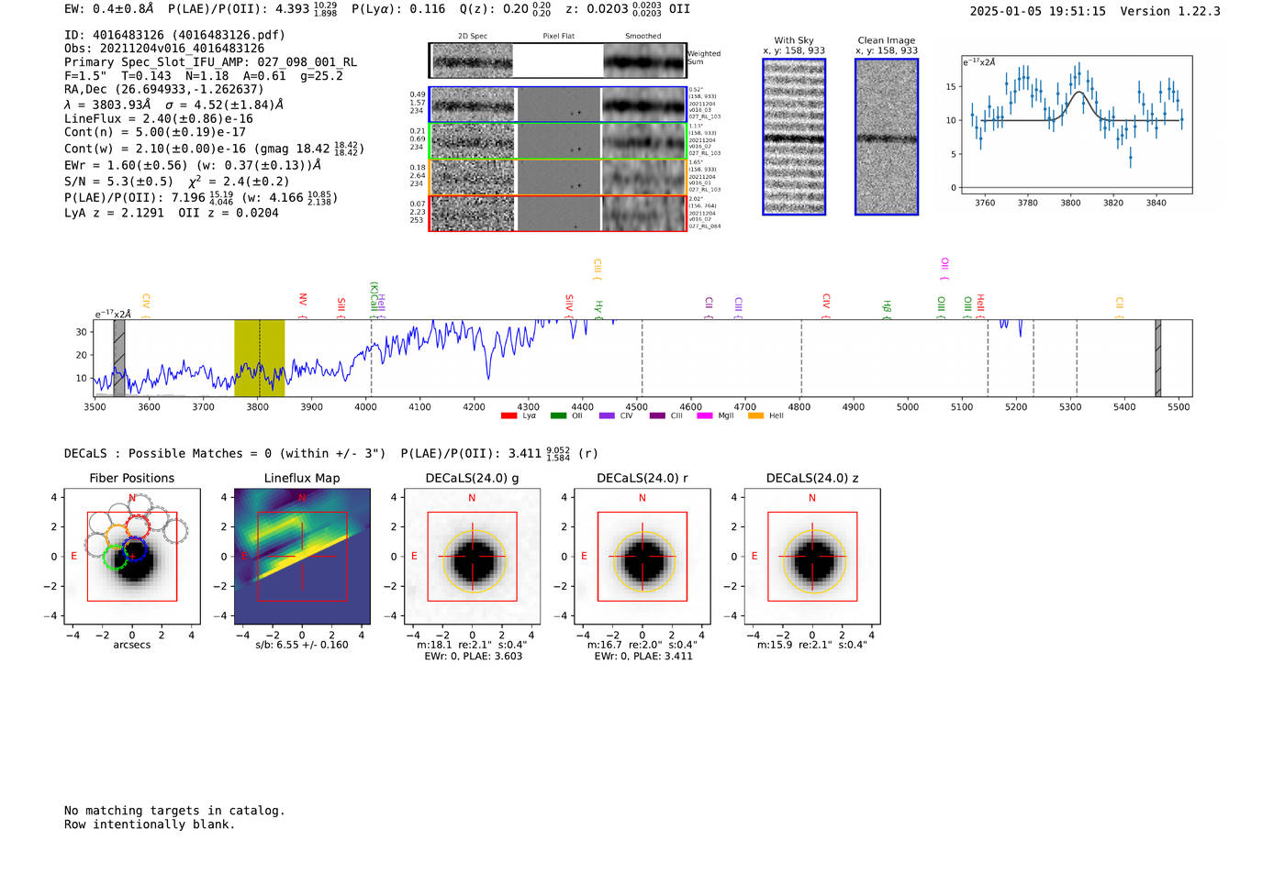Image resolution: width=1285 pixels, height=874 pixels.
Task: Select the orange-framed fiber cutout row
Action: [x=558, y=177]
